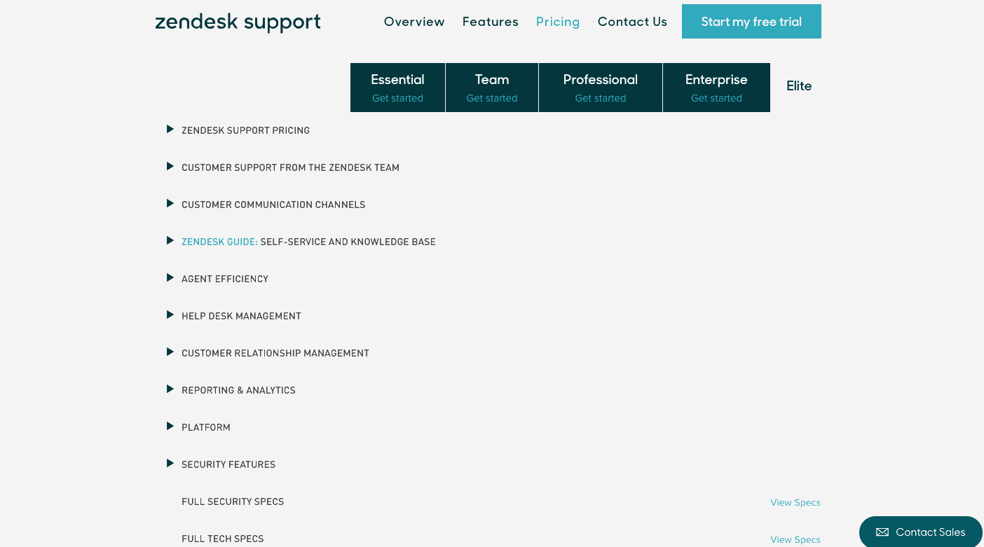Screen dimensions: 984x547
Task: Click the Start my free trial button
Action: [751, 22]
